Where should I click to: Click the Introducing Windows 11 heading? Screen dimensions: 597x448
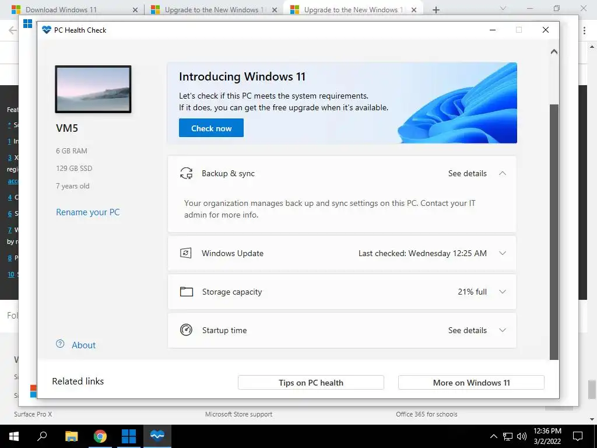[242, 76]
